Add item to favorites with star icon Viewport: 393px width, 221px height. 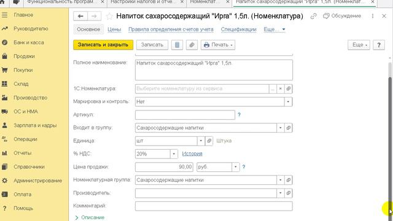click(109, 17)
